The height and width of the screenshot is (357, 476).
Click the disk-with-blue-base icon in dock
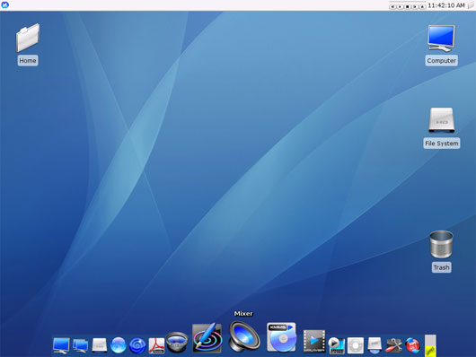pyautogui.click(x=375, y=345)
